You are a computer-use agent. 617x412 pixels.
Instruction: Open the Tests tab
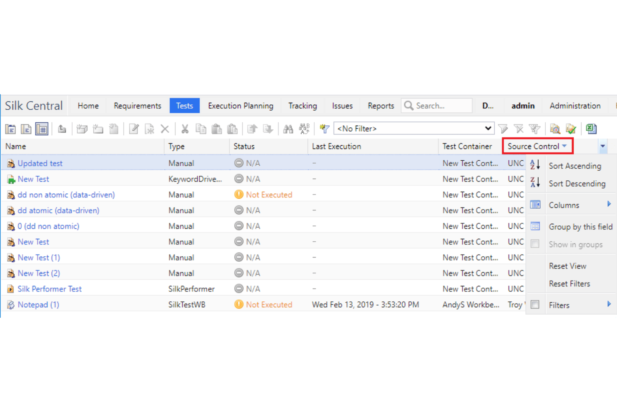coord(184,106)
